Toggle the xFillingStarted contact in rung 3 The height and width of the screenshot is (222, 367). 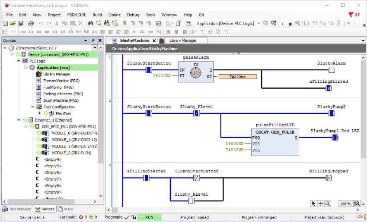pos(146,178)
